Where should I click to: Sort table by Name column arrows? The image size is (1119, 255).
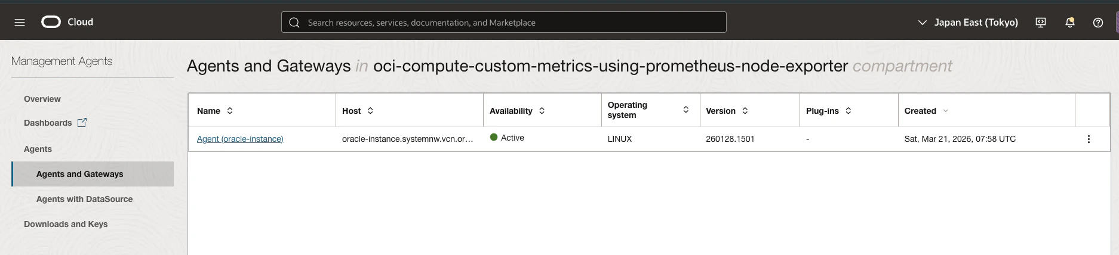pyautogui.click(x=230, y=111)
